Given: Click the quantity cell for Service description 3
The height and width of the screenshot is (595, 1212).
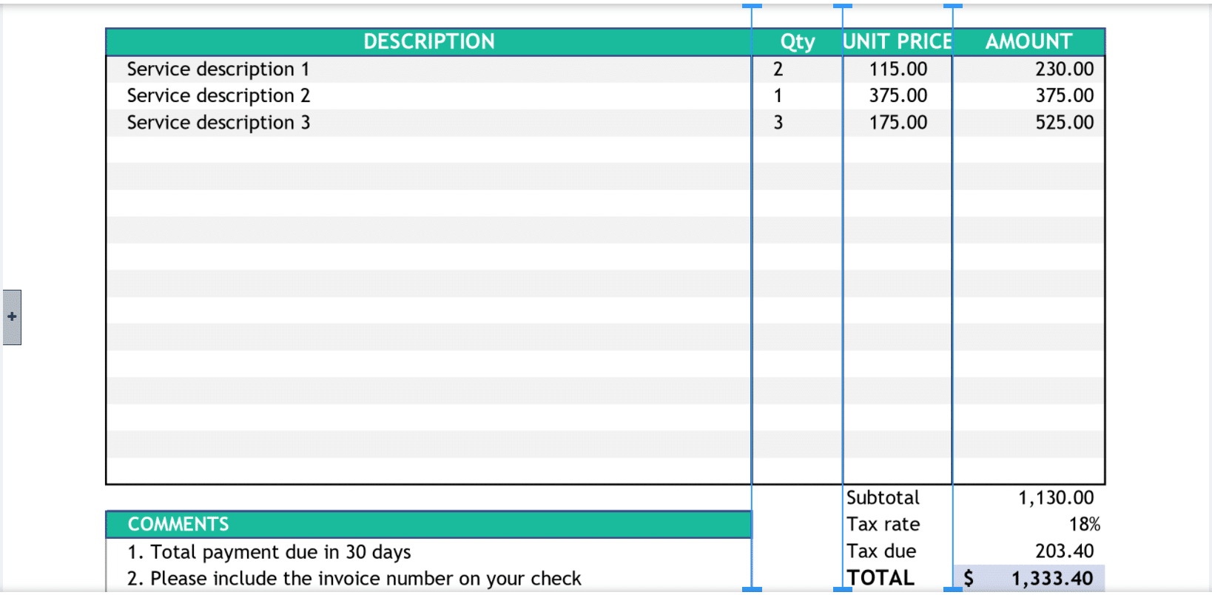Looking at the screenshot, I should [778, 123].
